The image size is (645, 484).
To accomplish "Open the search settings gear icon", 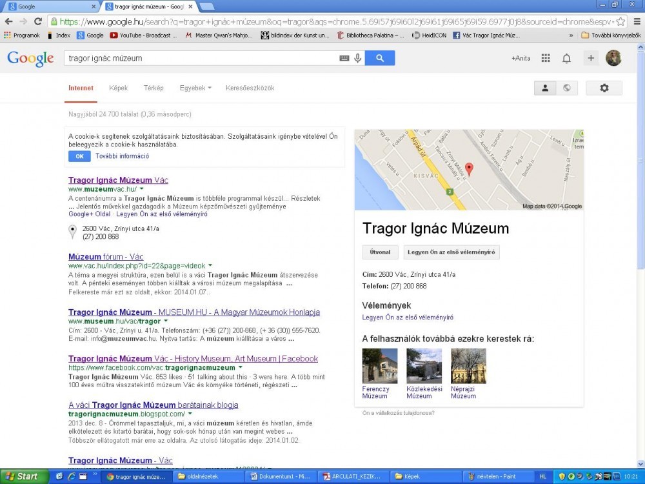I will point(604,88).
